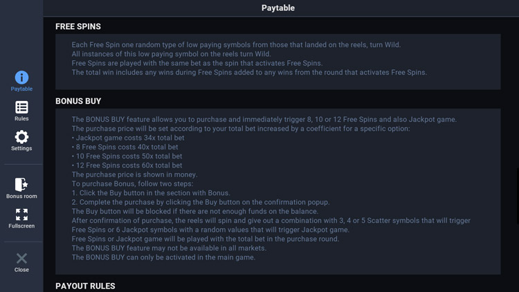Click the FREE SPINS section heading
Screen dimensions: 519x292
pyautogui.click(x=78, y=26)
